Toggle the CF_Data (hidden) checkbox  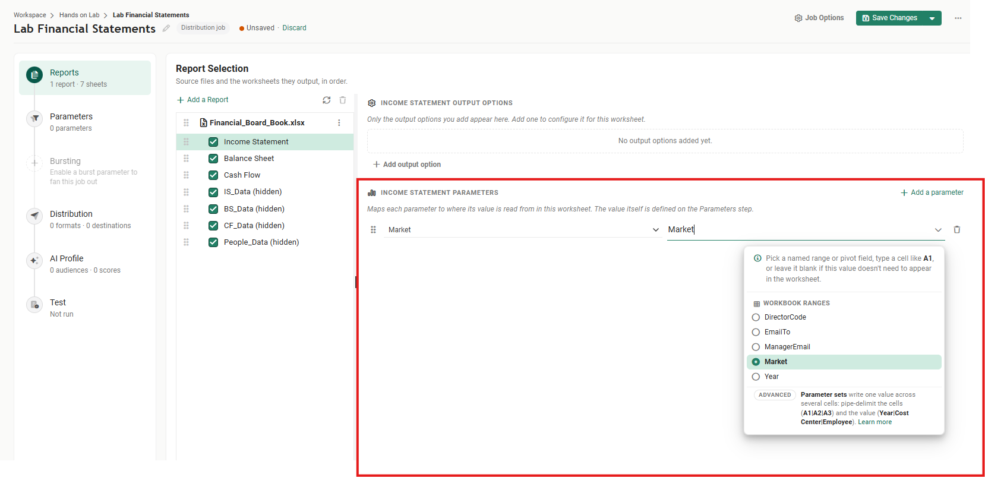[213, 225]
